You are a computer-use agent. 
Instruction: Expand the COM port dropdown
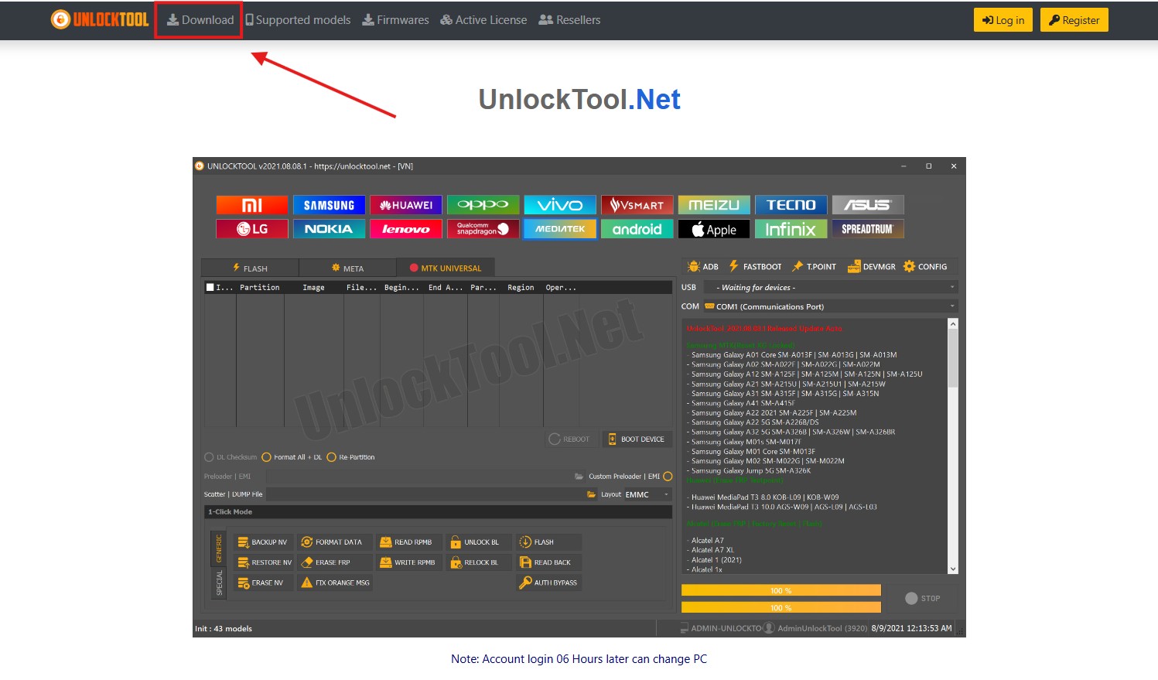click(830, 306)
